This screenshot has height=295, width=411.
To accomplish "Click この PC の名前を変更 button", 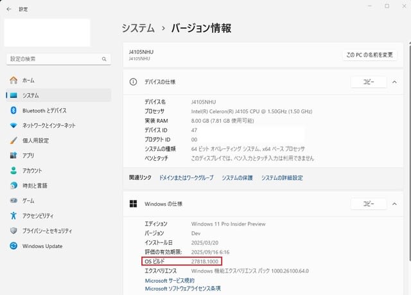I will [x=369, y=55].
